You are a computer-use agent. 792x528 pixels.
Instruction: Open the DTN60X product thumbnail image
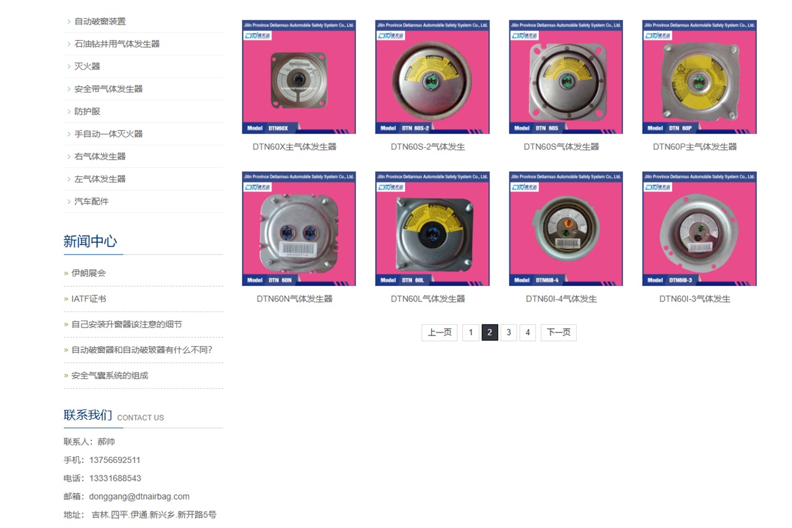click(299, 77)
